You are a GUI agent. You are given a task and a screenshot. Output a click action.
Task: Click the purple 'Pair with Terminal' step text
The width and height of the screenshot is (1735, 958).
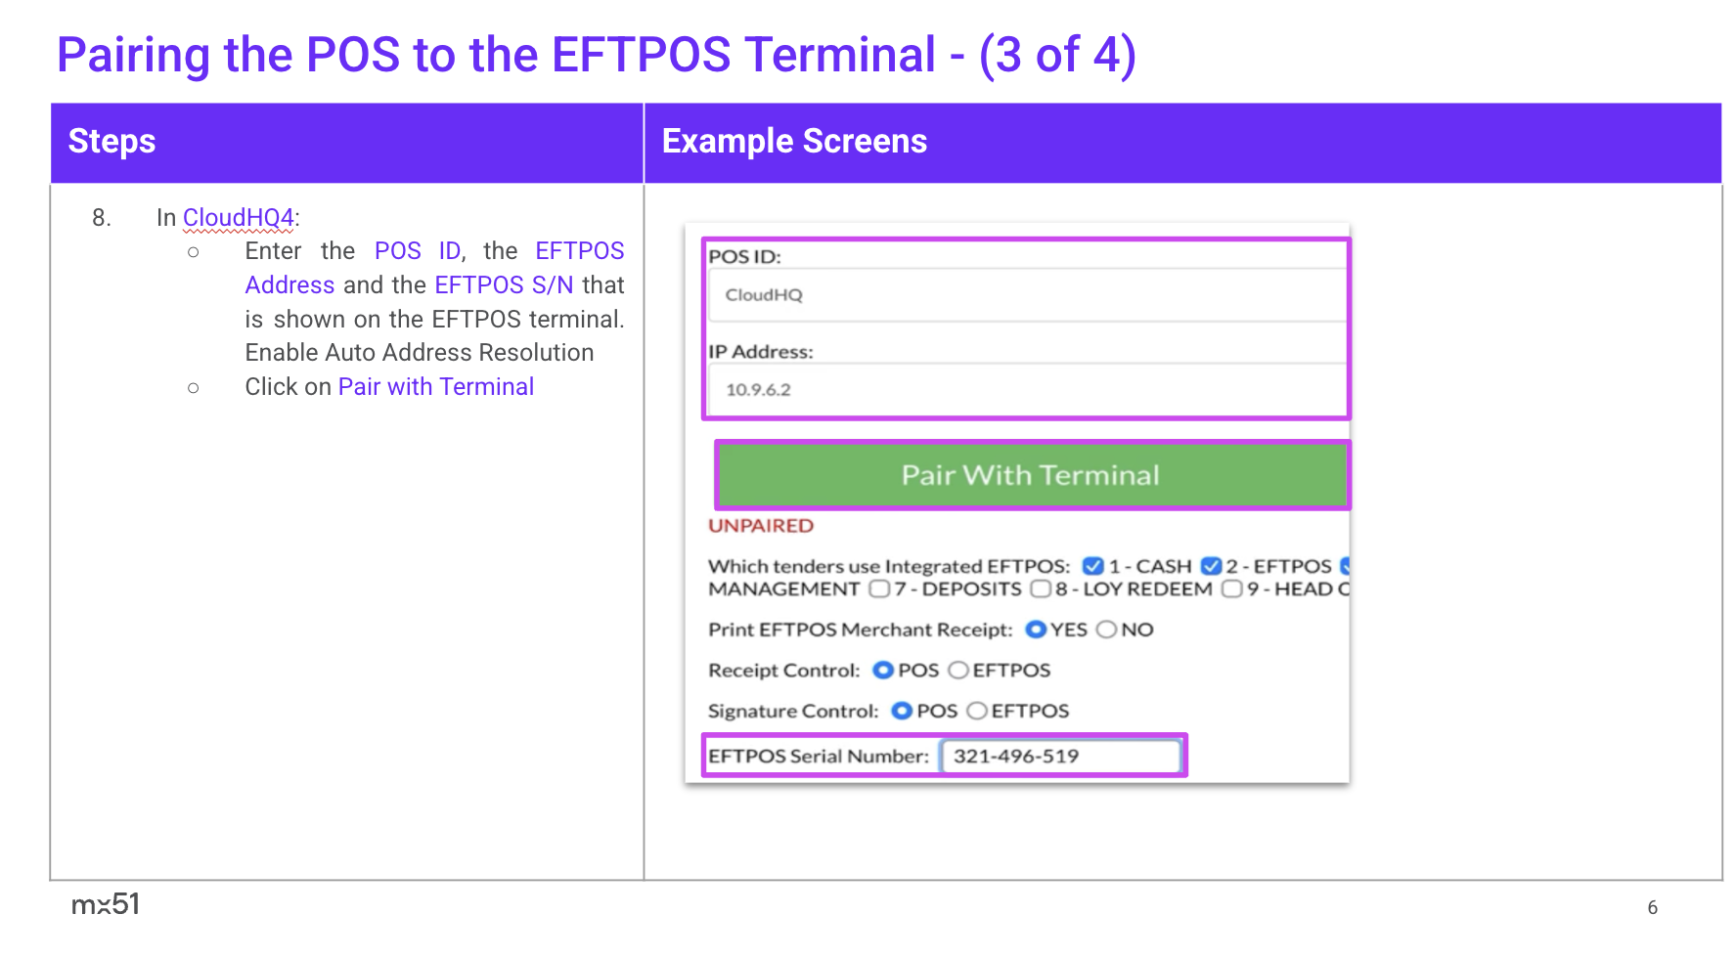(x=435, y=387)
